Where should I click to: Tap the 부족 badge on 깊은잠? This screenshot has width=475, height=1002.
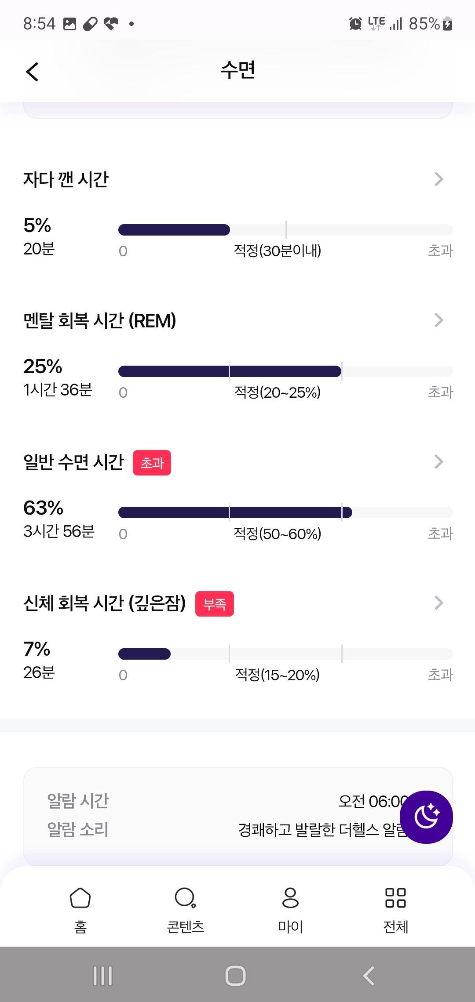(215, 604)
